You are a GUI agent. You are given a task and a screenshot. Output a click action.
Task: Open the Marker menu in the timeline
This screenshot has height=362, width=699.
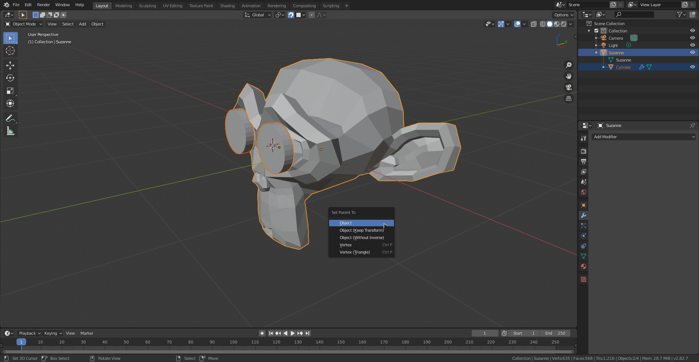pos(87,333)
